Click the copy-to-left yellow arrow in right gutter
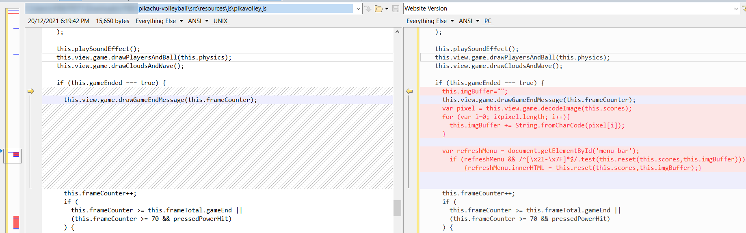 pos(409,91)
